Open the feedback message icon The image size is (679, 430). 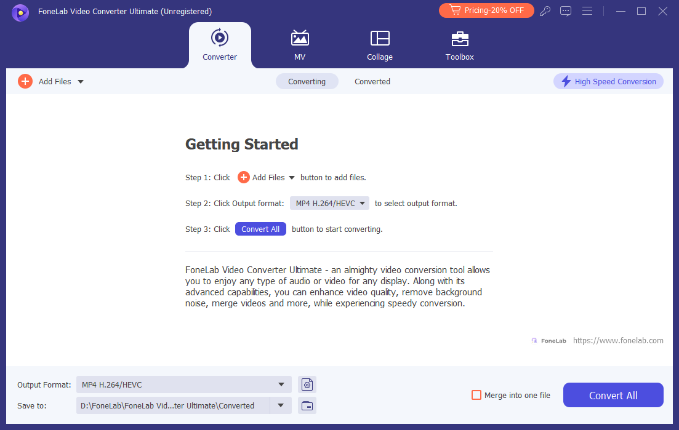(x=566, y=11)
